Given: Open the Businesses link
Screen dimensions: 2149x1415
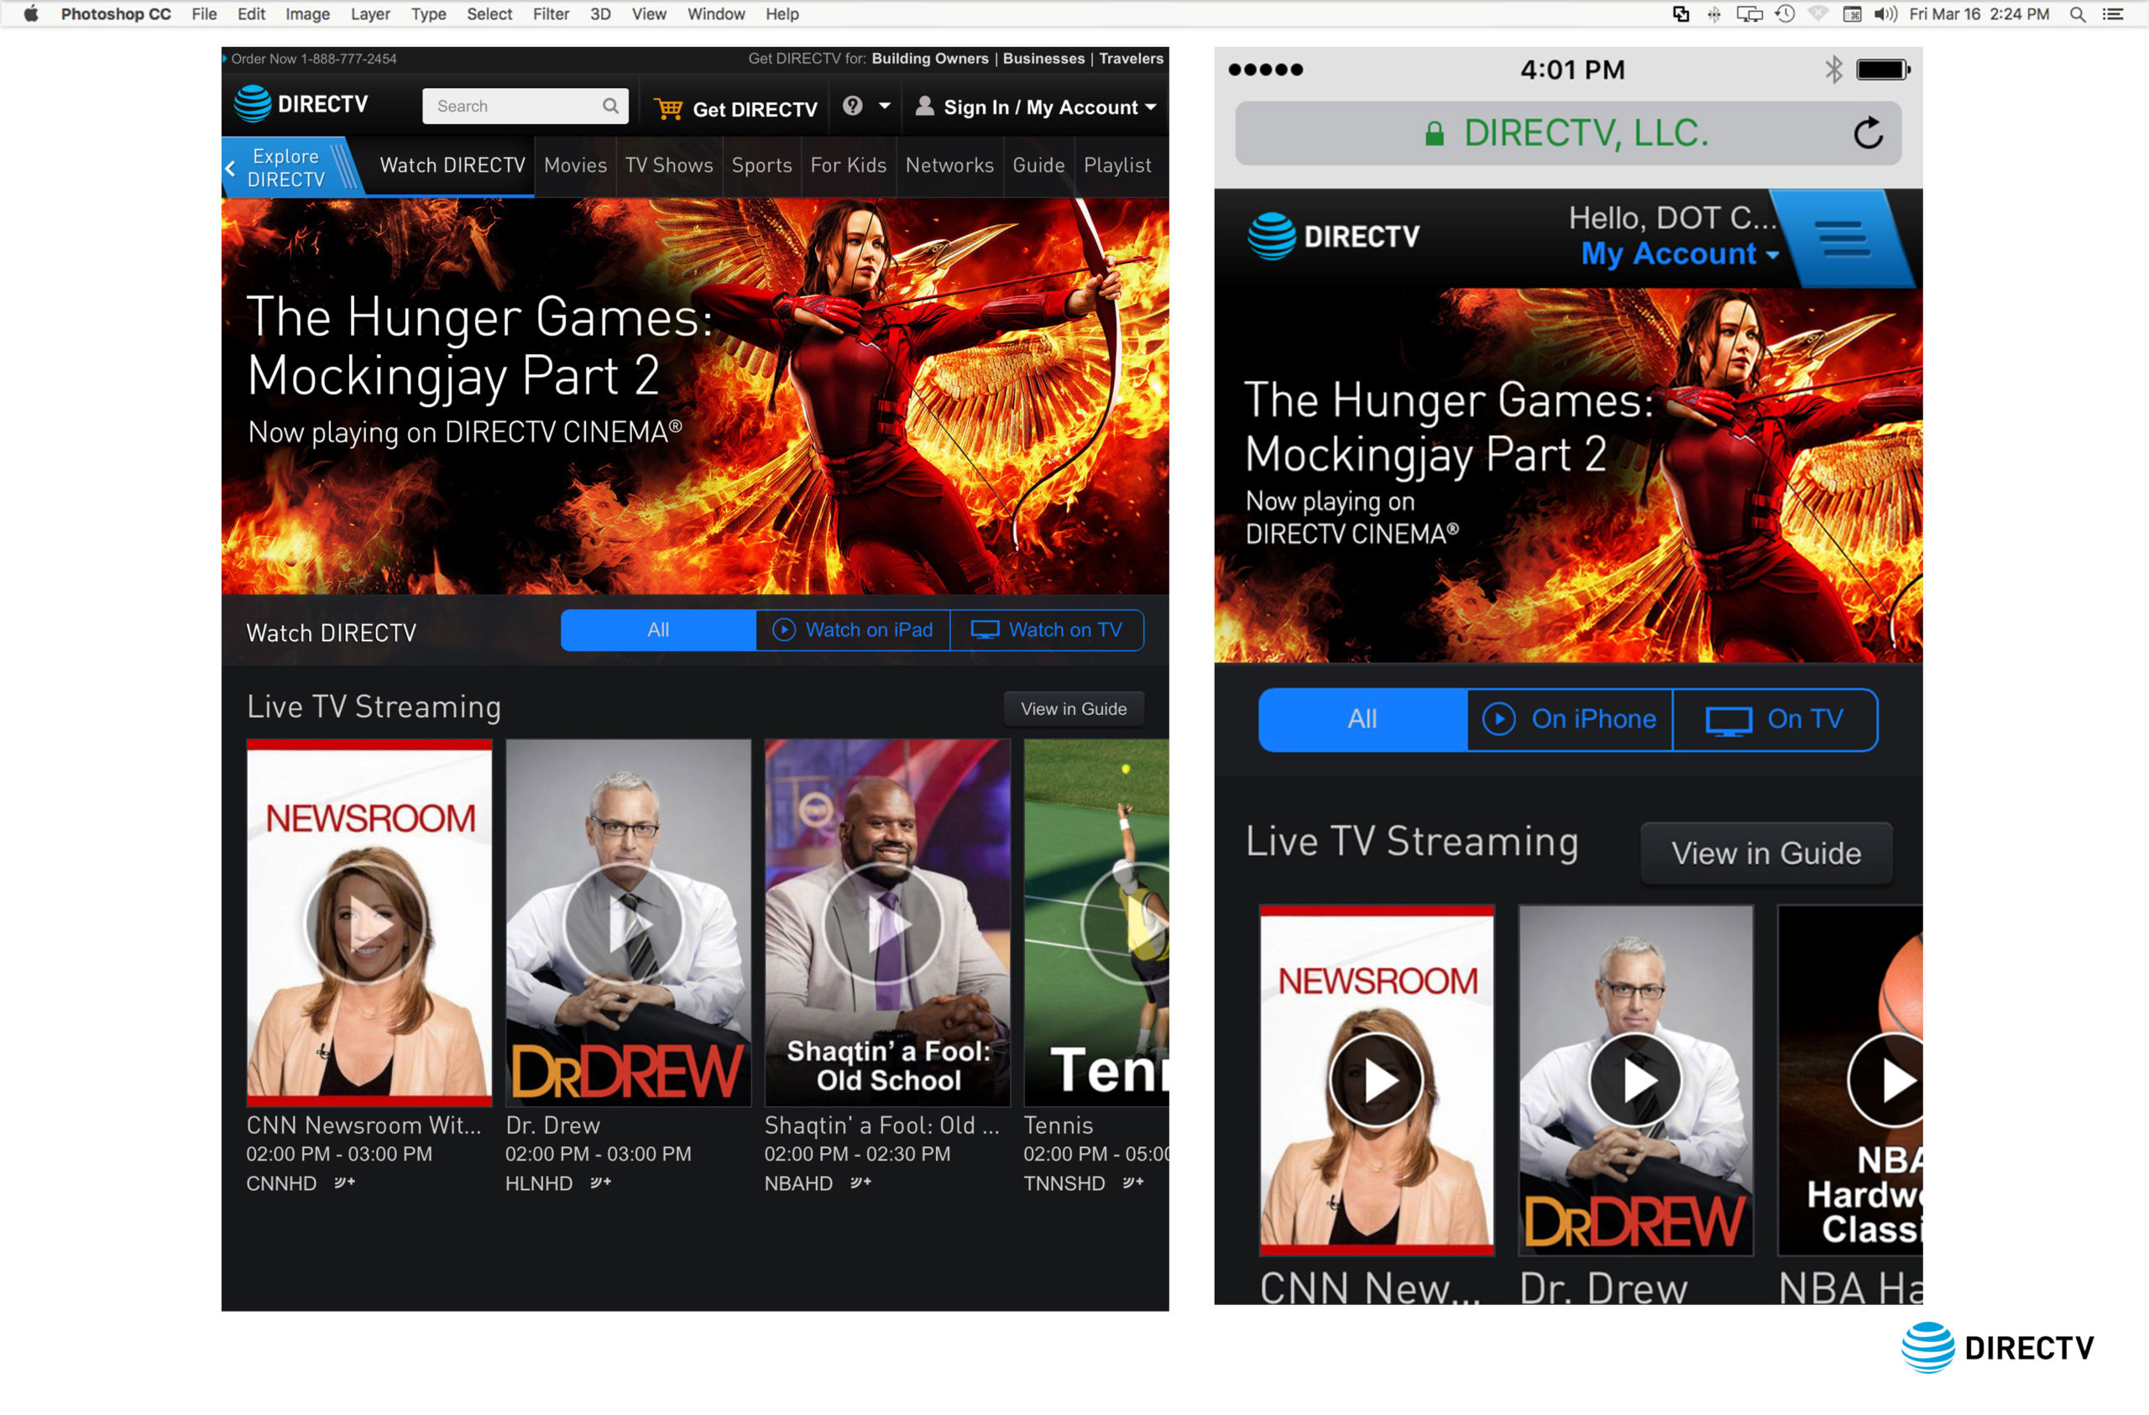Looking at the screenshot, I should (1043, 59).
